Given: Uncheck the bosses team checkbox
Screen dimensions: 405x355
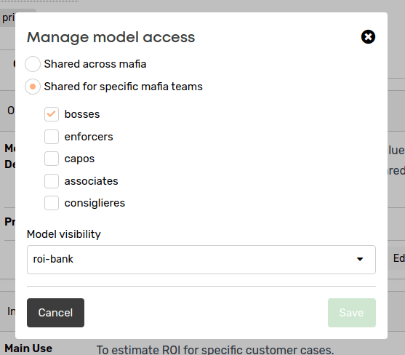Looking at the screenshot, I should click(x=52, y=114).
